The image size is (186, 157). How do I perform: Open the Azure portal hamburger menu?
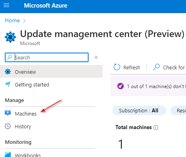click(x=6, y=5)
